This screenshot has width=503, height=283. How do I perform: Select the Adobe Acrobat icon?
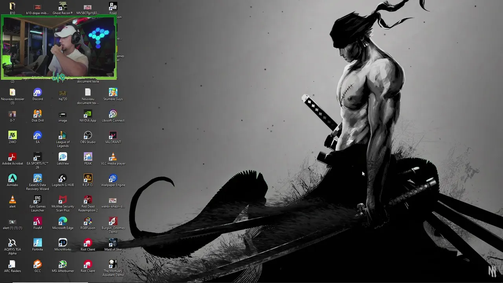point(13,157)
